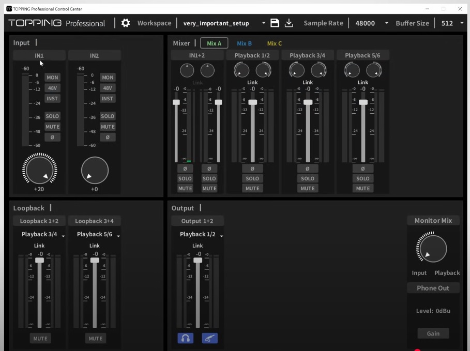
Task: Mute Loopback 1+2 channel
Action: [40, 339]
